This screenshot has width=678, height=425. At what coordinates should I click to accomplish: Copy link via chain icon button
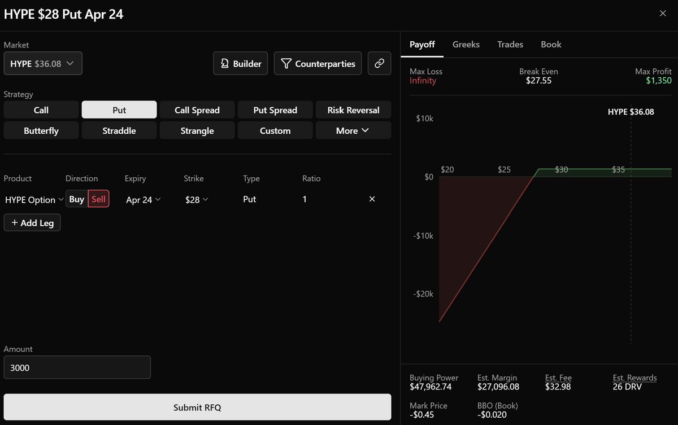pos(379,63)
